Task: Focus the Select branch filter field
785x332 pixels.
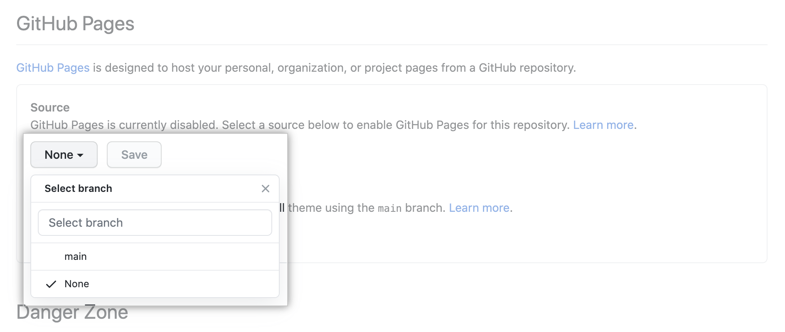Action: coord(155,223)
